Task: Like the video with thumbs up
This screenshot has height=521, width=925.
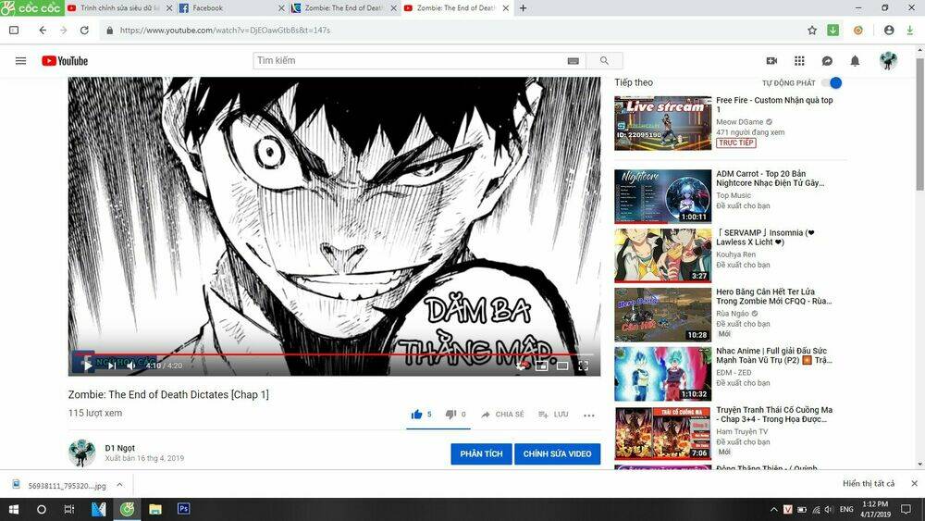Action: (416, 415)
